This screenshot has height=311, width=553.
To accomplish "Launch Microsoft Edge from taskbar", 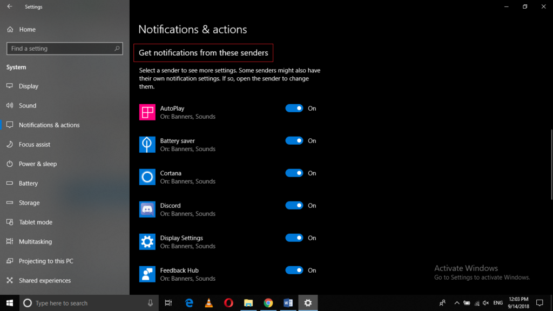I will (x=189, y=303).
